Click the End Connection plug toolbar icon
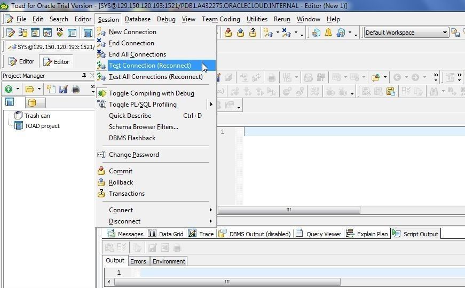Screen dimensions: 465x288 287,33
